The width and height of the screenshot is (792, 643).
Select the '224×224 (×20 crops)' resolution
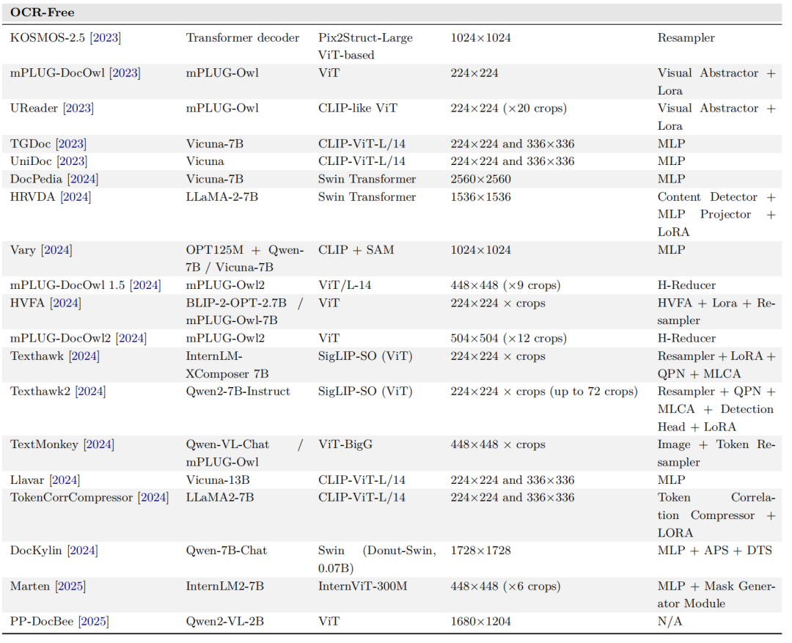click(509, 109)
